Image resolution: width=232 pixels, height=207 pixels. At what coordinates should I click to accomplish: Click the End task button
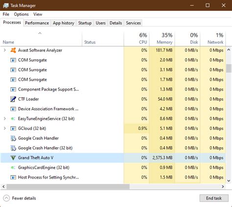coord(214,198)
